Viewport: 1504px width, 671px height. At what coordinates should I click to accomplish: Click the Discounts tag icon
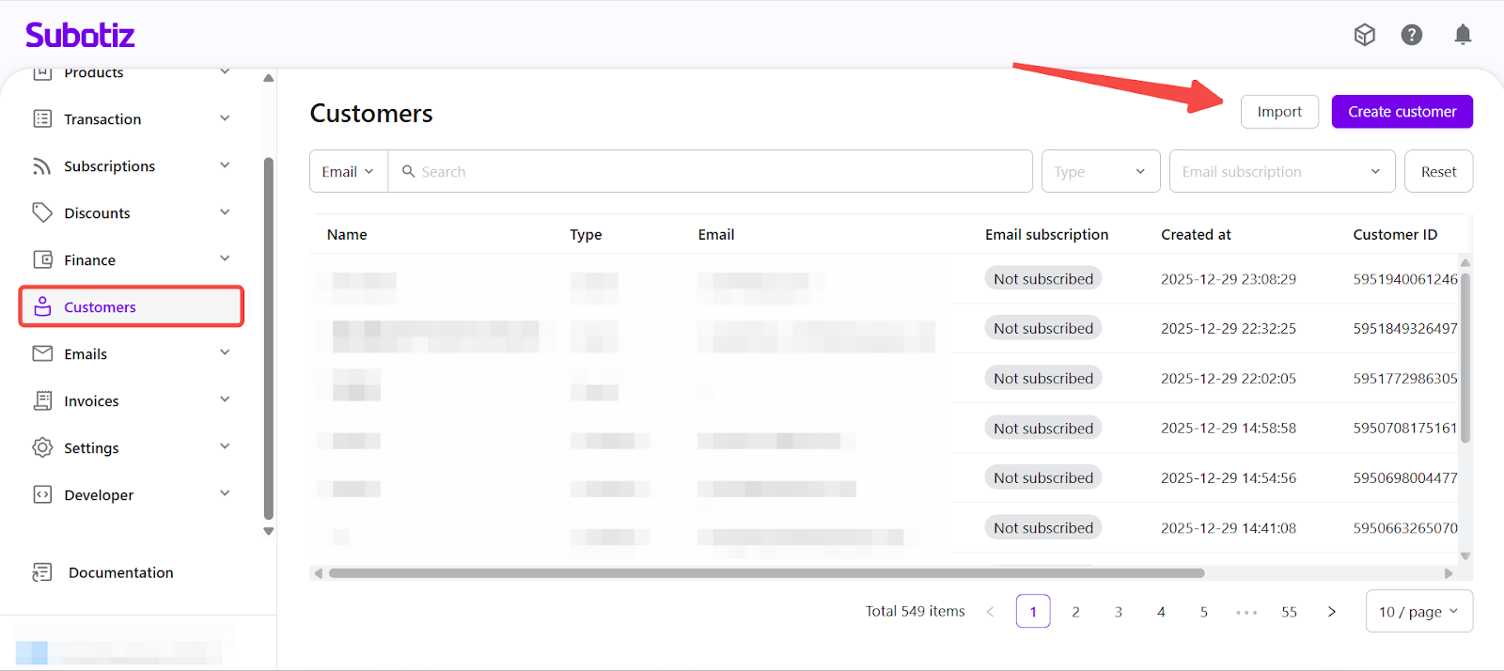tap(42, 212)
